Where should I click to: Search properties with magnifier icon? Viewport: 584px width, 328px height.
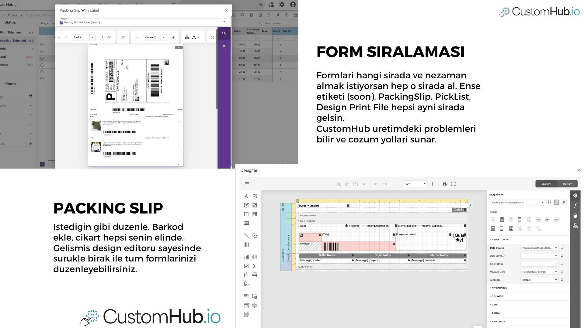(564, 202)
